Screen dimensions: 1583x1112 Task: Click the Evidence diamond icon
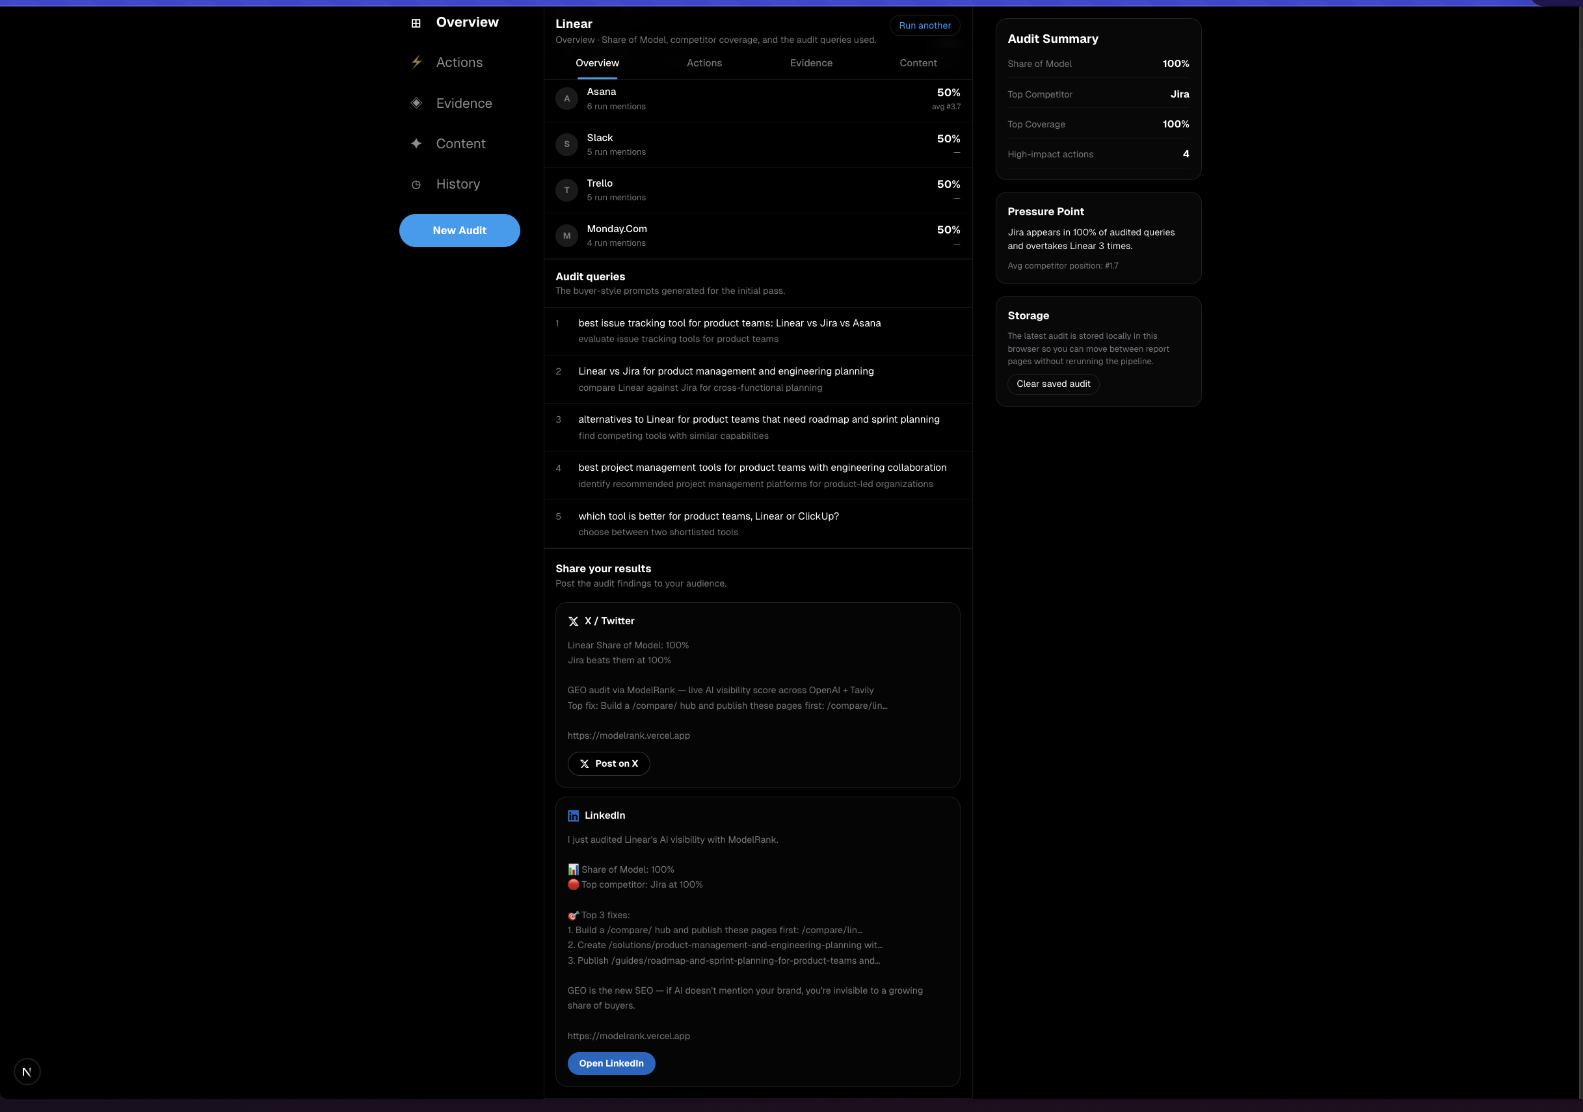point(416,103)
